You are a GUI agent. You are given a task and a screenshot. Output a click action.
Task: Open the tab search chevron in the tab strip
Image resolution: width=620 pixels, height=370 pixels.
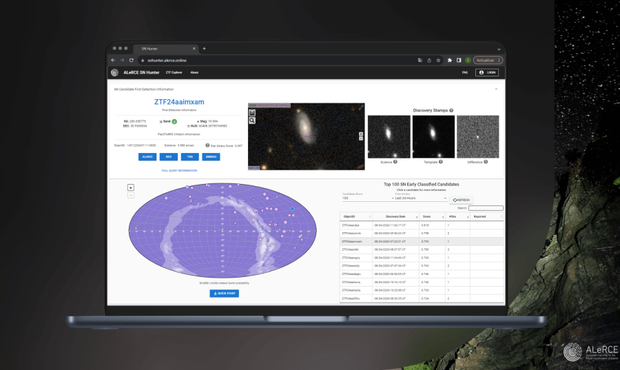click(x=499, y=50)
